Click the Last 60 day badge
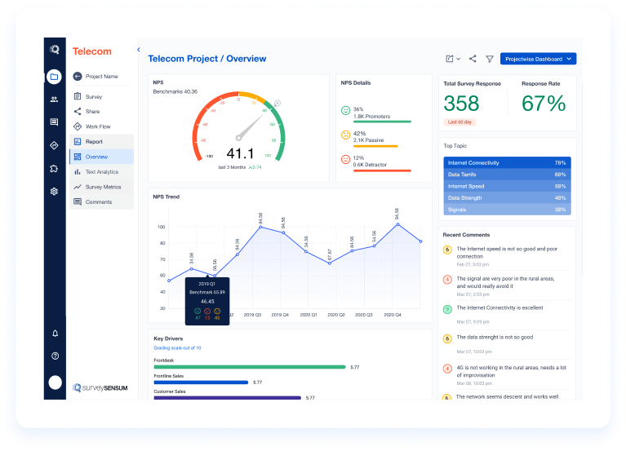The height and width of the screenshot is (451, 626). [x=460, y=122]
